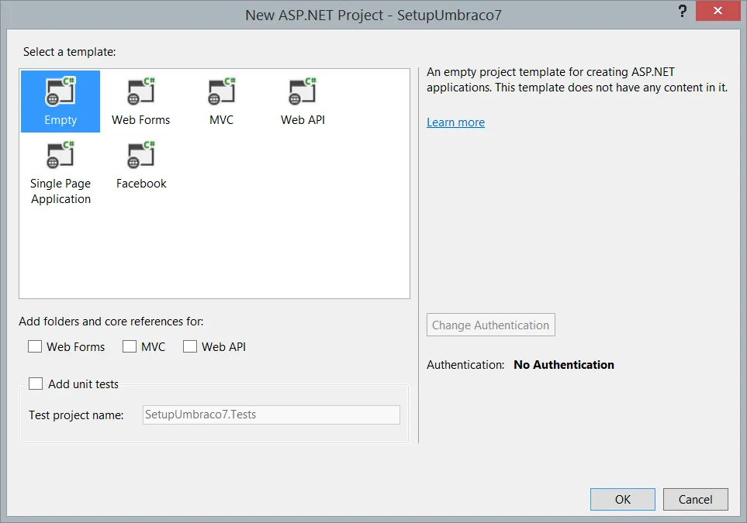
Task: Choose the Single Page Application template
Action: (x=61, y=158)
